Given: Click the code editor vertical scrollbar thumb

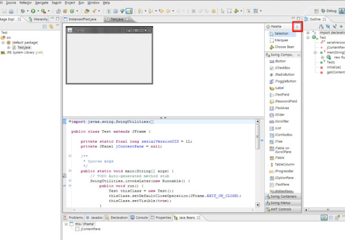Looking at the screenshot, I should click(257, 137).
